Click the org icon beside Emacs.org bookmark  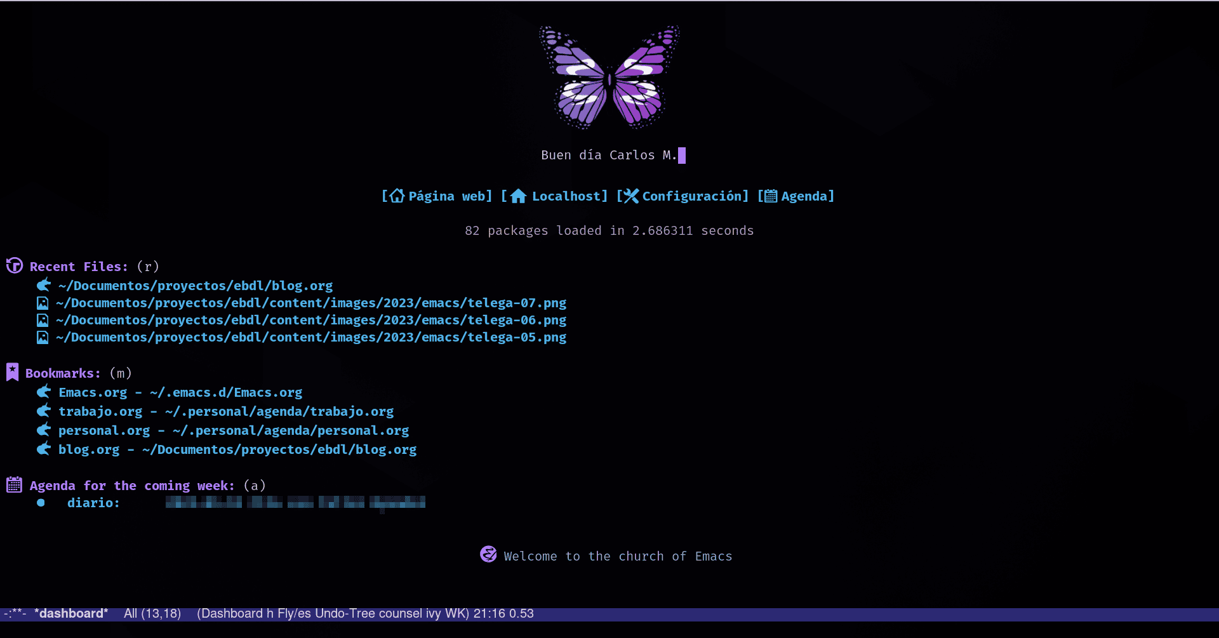44,391
